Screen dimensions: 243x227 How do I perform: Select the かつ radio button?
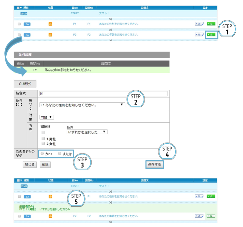(42, 154)
